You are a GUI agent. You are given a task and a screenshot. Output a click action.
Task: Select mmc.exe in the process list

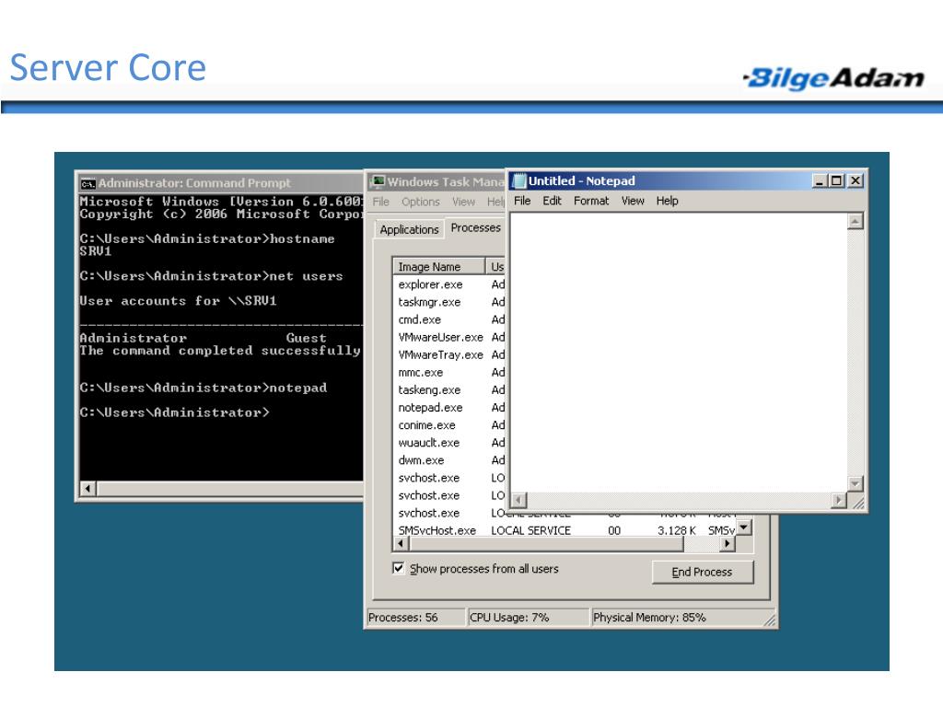point(420,372)
